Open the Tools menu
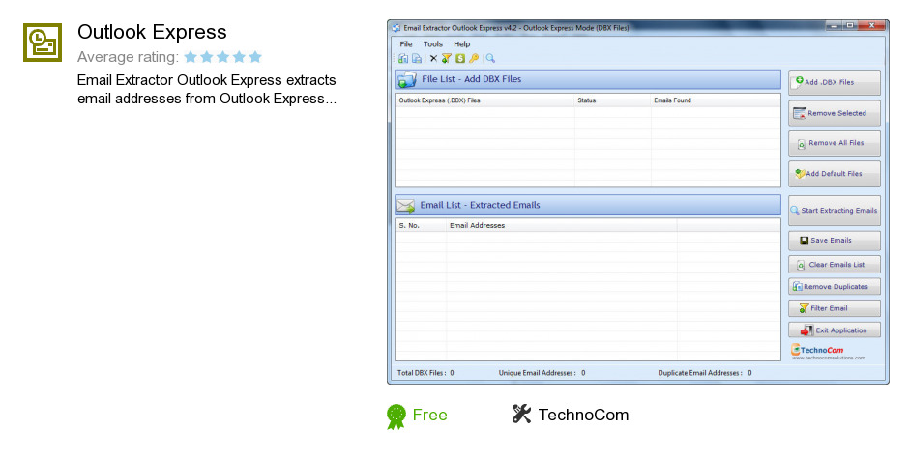Screen dimensions: 909x459 [433, 44]
